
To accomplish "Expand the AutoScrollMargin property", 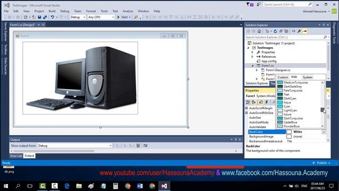I will tap(247, 108).
